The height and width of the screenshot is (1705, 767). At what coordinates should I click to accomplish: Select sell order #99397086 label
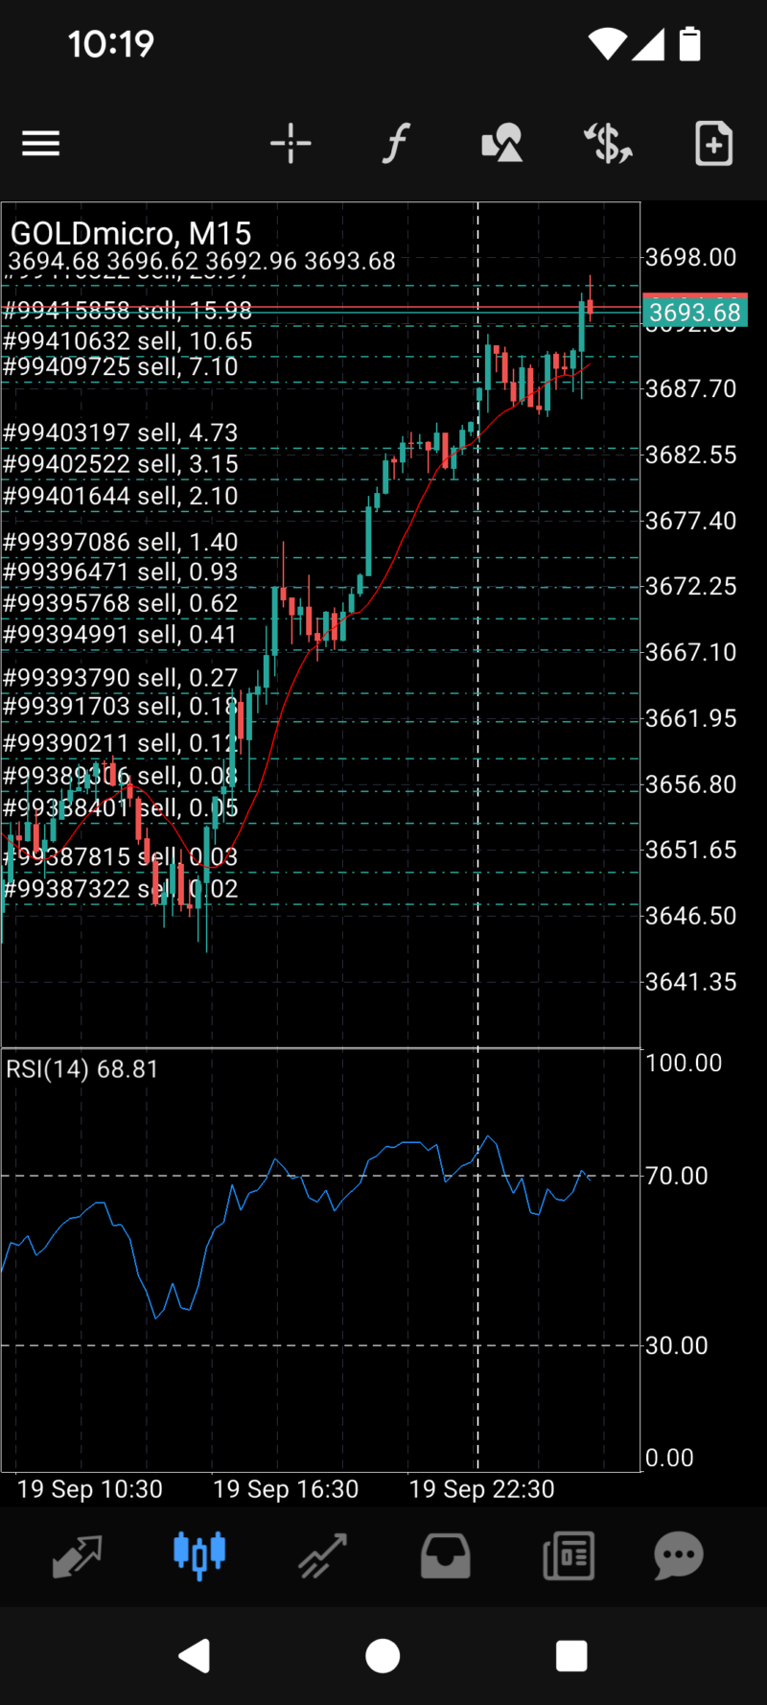[x=121, y=543]
